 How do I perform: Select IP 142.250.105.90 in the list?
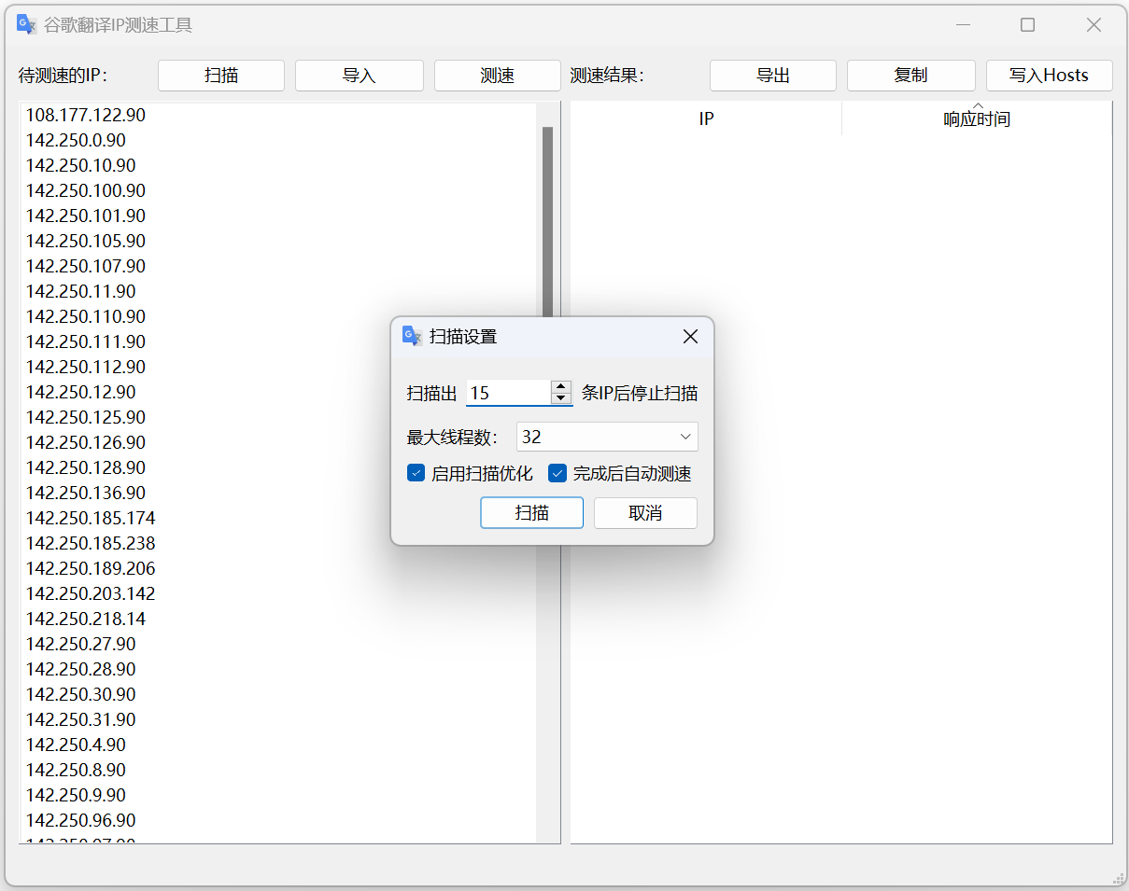(86, 241)
